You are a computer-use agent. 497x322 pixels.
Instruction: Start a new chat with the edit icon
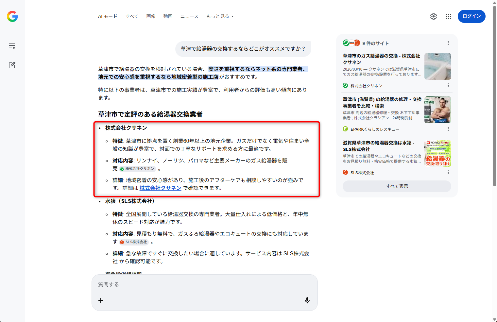12,65
